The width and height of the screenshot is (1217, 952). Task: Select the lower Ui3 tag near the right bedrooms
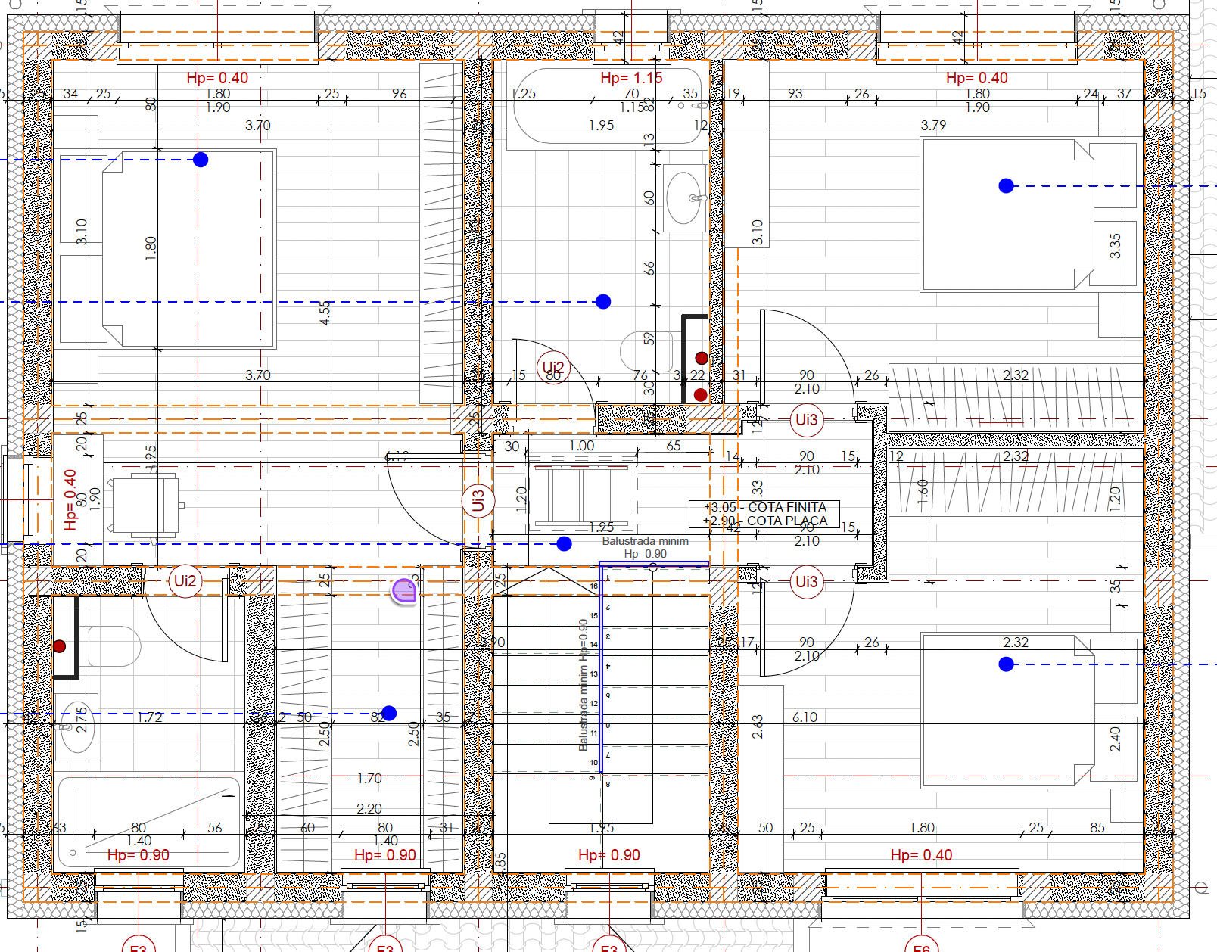click(x=807, y=582)
